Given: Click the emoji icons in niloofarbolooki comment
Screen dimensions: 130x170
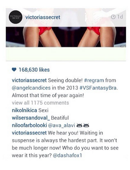Looking at the screenshot, I should tap(83, 125).
